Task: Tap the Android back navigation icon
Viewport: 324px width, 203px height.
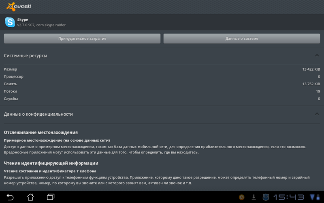Action: click(10, 197)
